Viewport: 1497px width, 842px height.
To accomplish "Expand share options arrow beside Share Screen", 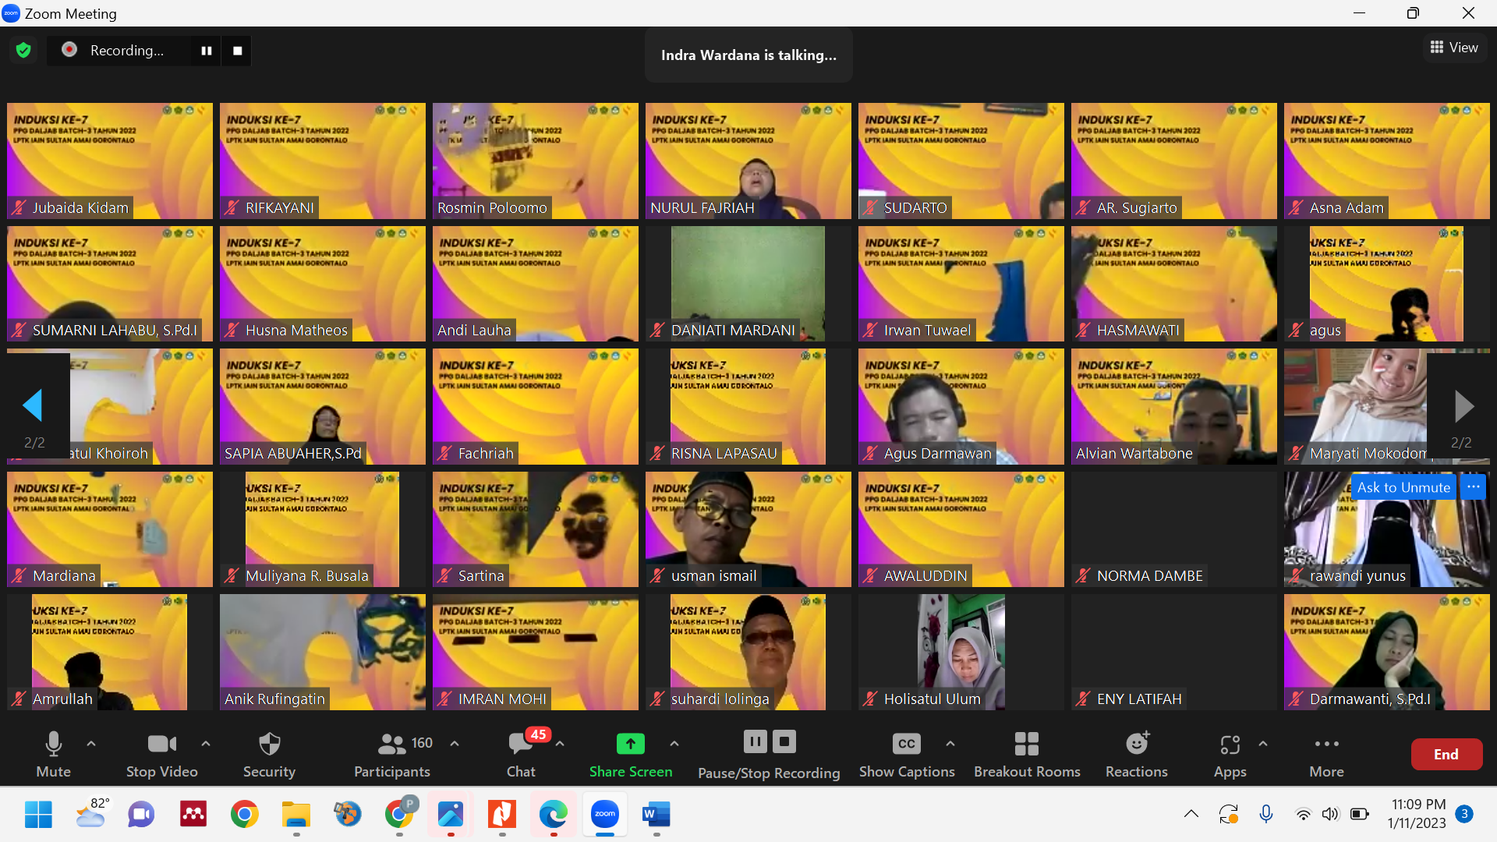I will [x=674, y=744].
